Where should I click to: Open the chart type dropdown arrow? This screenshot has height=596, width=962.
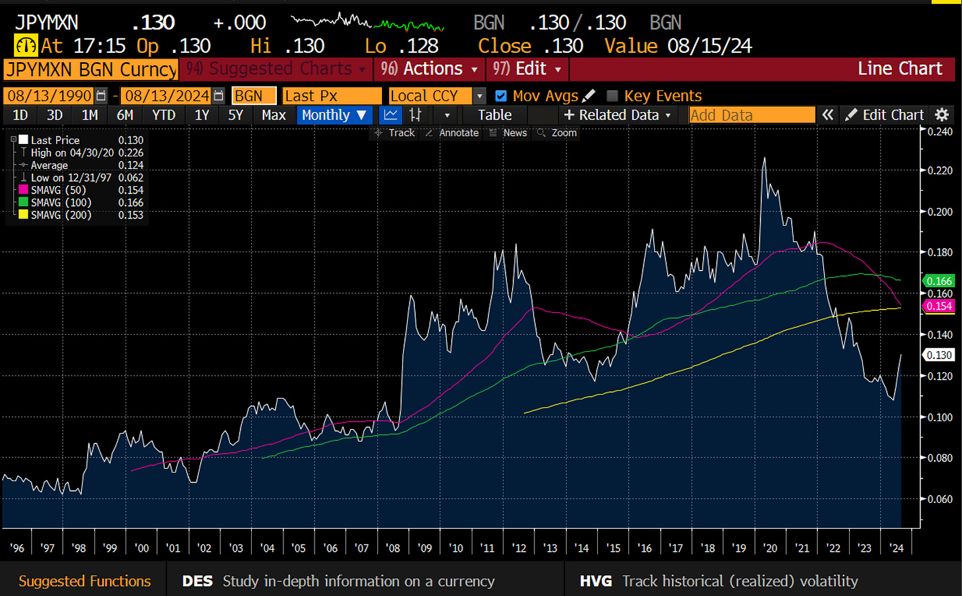click(x=447, y=115)
